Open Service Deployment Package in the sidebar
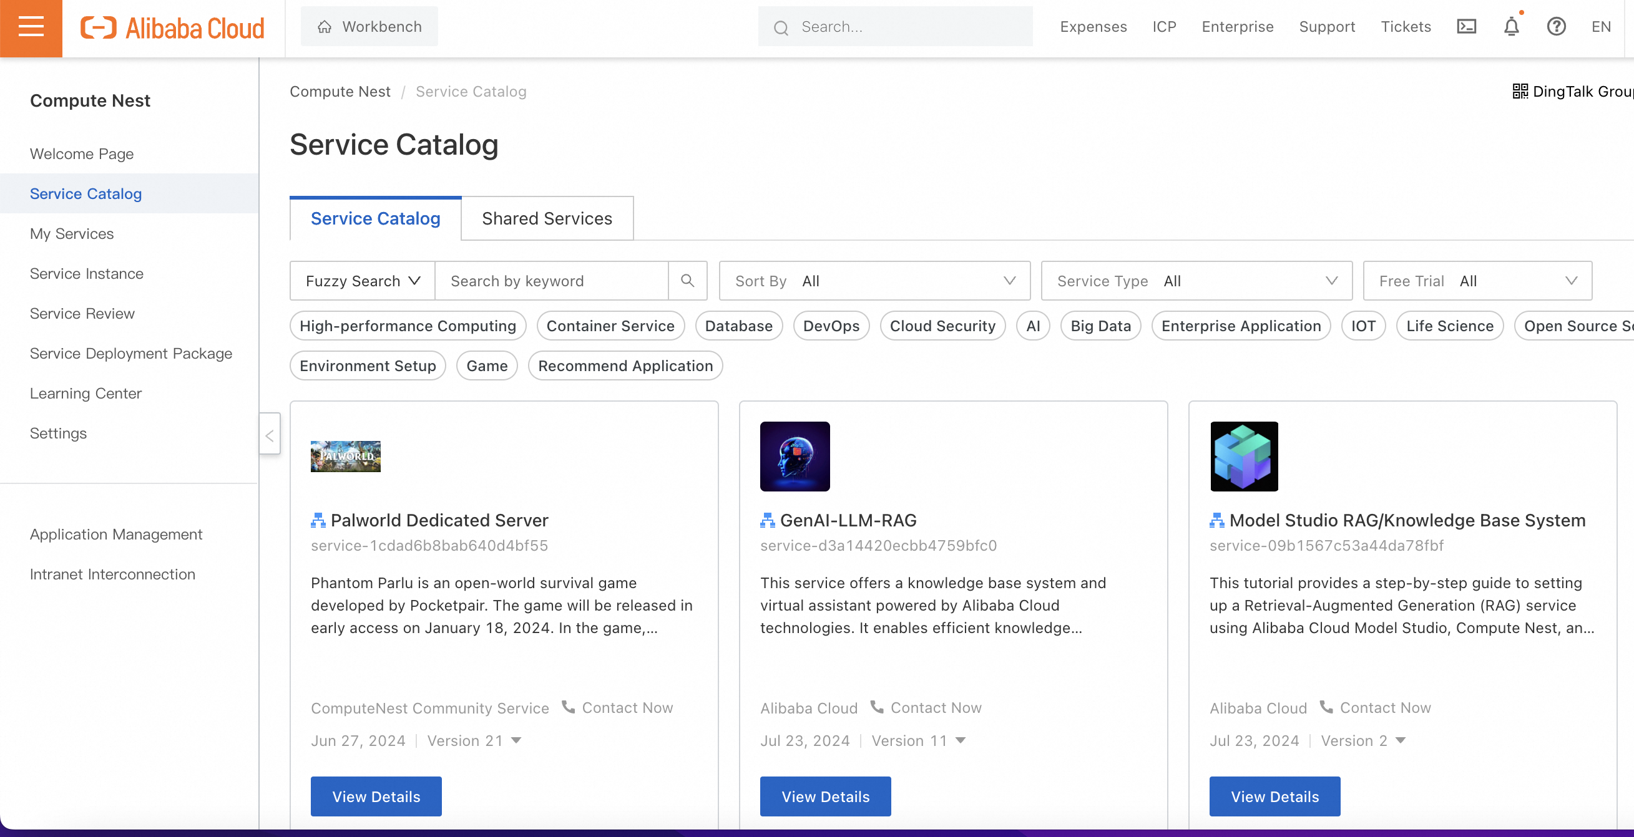 (x=130, y=353)
